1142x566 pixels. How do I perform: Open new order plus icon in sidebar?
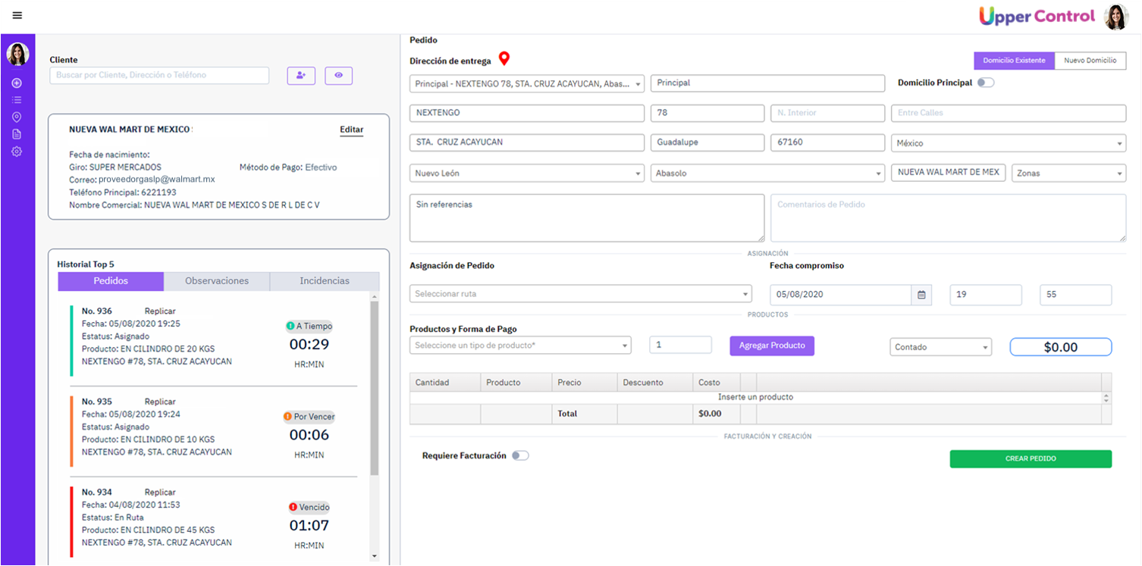coord(17,83)
